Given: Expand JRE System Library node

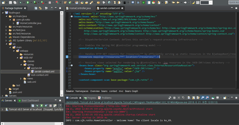Looking at the screenshot, I should [6, 41].
